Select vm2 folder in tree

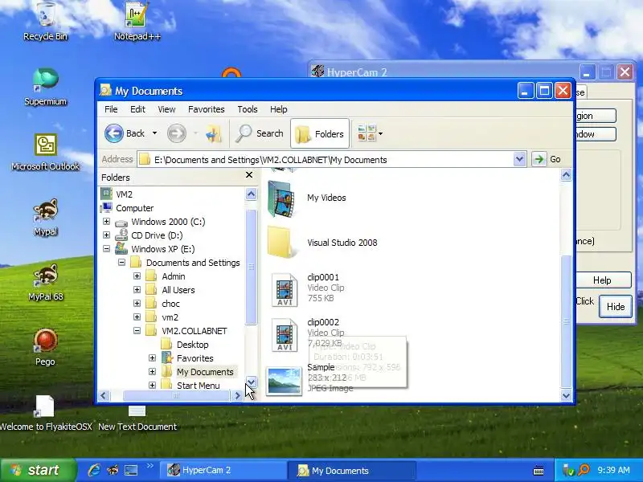point(170,317)
